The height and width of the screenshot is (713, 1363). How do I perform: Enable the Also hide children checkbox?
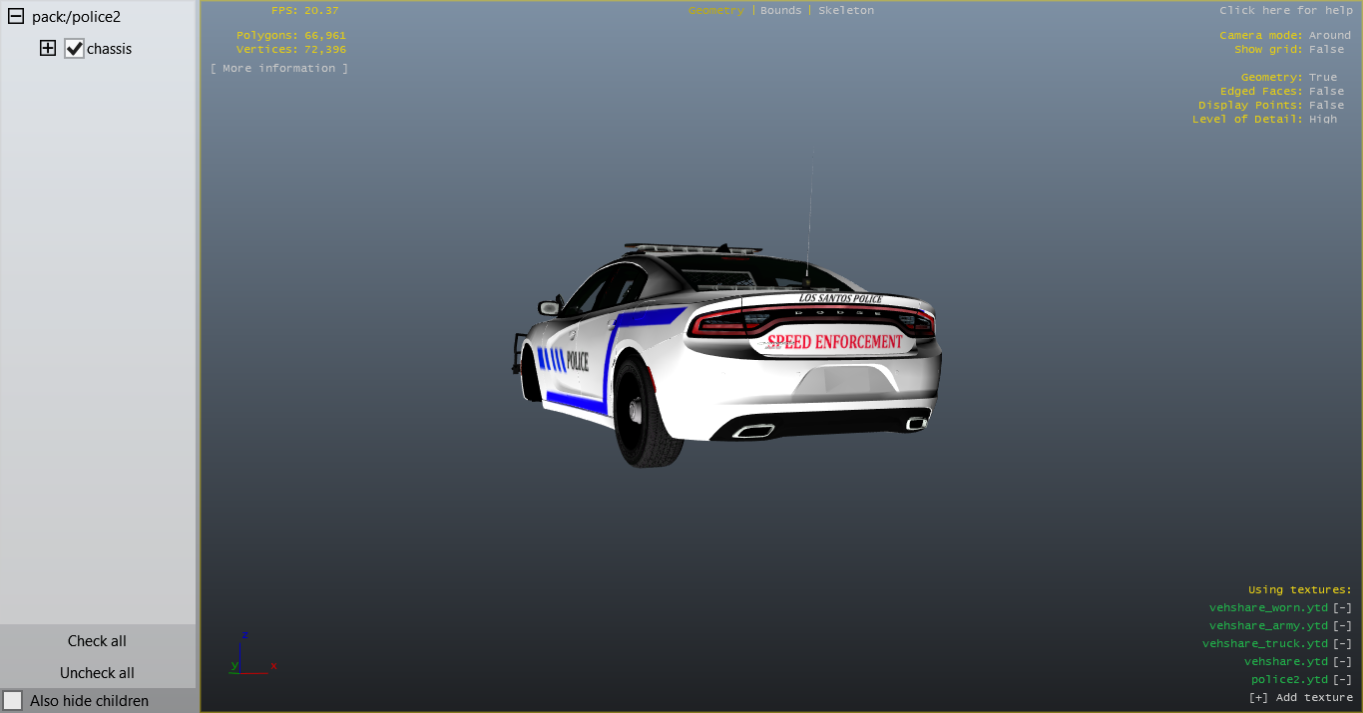click(13, 700)
